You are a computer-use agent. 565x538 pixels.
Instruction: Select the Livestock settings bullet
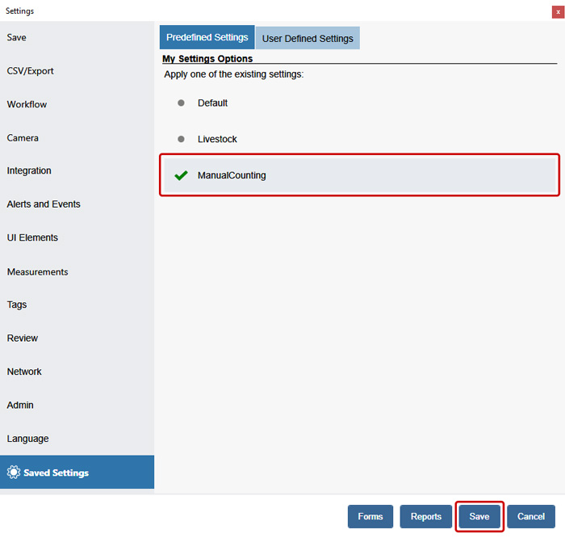[181, 139]
